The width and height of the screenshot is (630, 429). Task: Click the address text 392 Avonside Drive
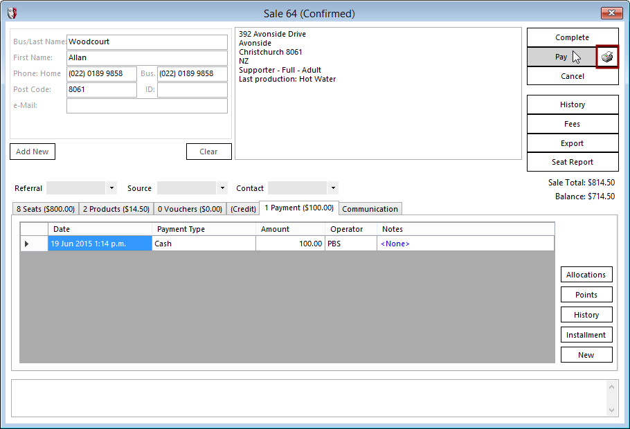(272, 34)
